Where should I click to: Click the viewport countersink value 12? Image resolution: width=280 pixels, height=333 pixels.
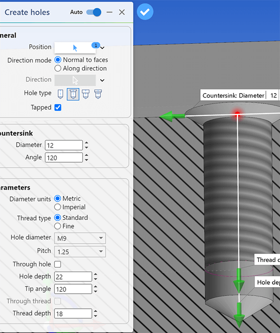pyautogui.click(x=273, y=96)
